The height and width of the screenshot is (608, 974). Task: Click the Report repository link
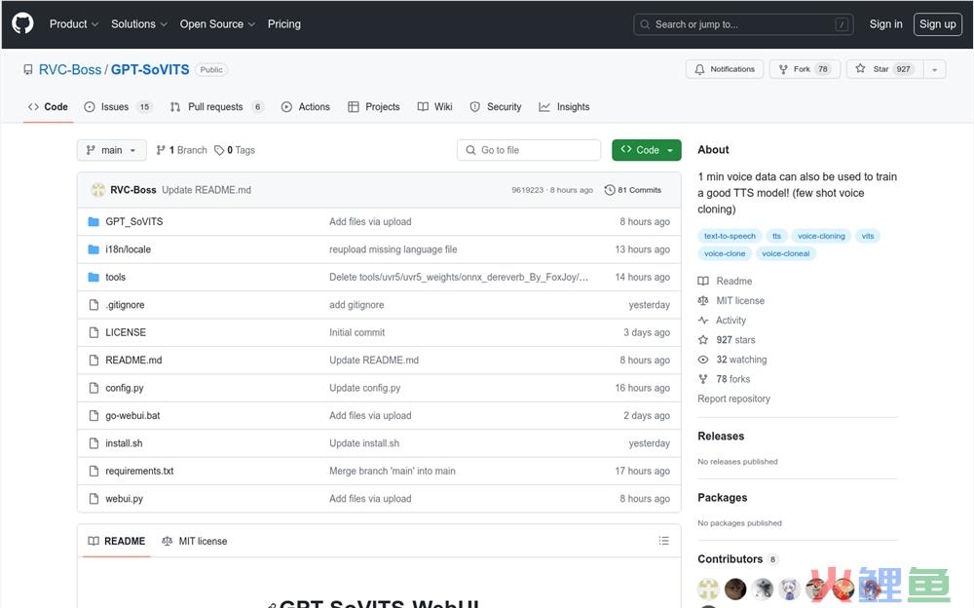(x=733, y=399)
